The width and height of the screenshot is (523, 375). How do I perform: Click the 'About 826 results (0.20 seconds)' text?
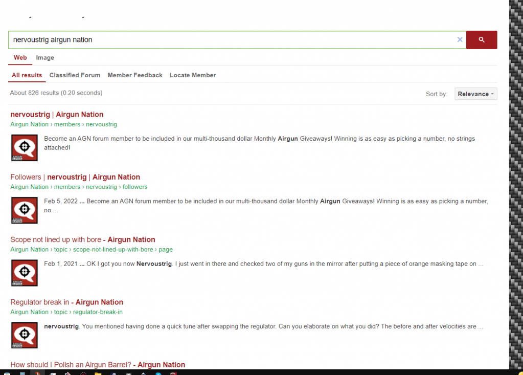coord(56,93)
